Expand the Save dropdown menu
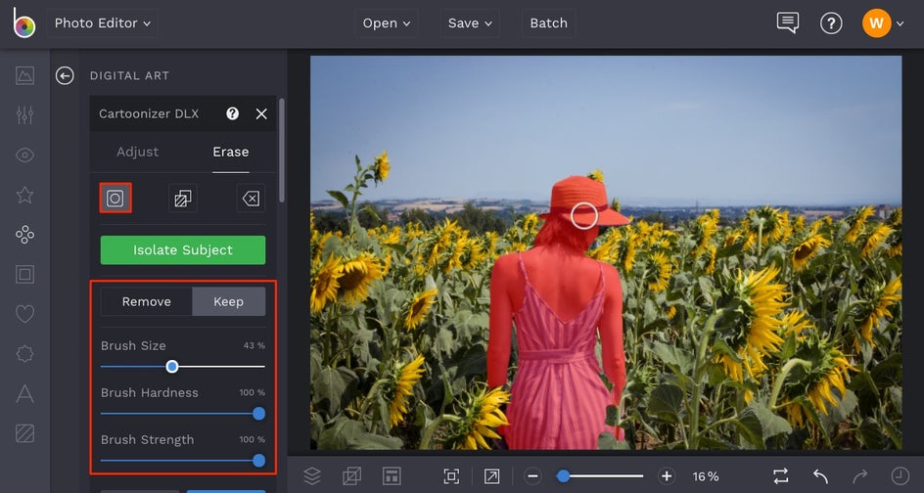This screenshot has height=493, width=924. pos(469,23)
